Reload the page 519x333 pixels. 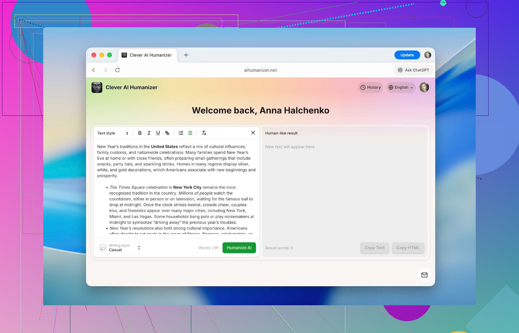(117, 70)
